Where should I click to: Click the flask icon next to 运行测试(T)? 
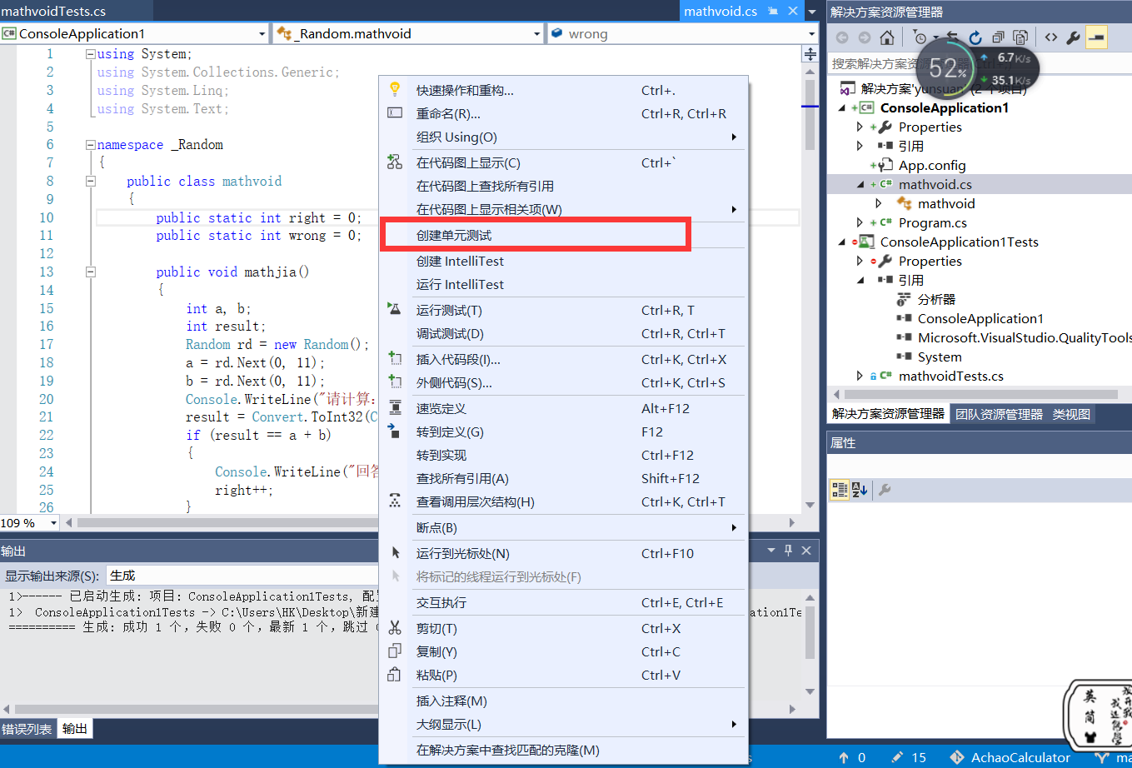[396, 310]
